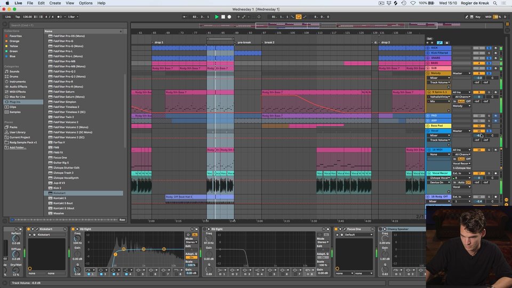The width and height of the screenshot is (512, 288).
Task: Toggle track activator 4 on BASS
Action: click(479, 63)
